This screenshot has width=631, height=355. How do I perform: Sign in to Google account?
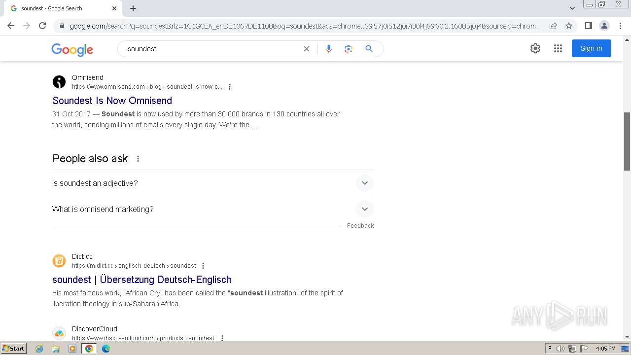[x=592, y=48]
